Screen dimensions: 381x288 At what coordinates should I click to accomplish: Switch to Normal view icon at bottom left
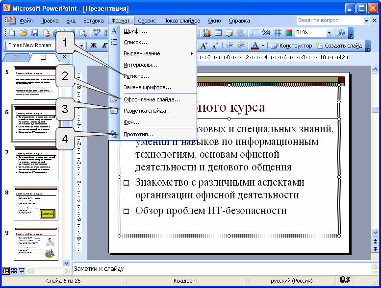point(6,271)
